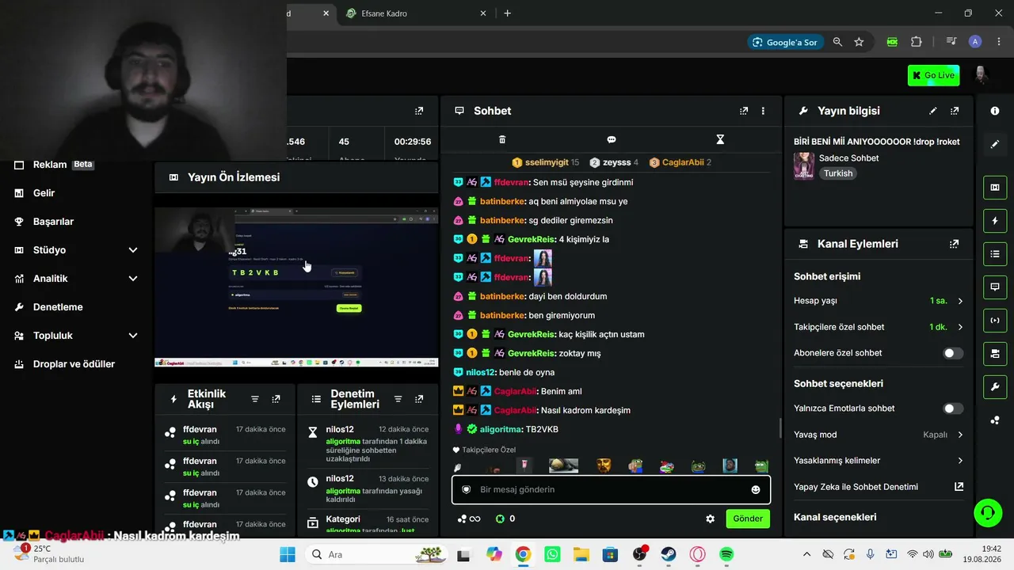Open chat settings gear next to Gönder
Image resolution: width=1014 pixels, height=570 pixels.
tap(710, 519)
